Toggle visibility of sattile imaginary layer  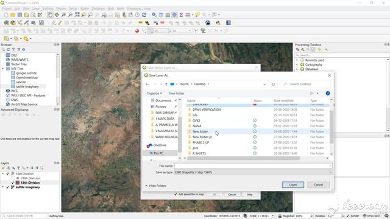pyautogui.click(x=8, y=187)
